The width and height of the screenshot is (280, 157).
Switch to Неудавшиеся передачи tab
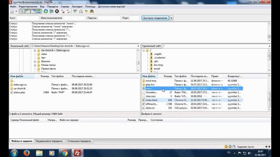(49, 141)
